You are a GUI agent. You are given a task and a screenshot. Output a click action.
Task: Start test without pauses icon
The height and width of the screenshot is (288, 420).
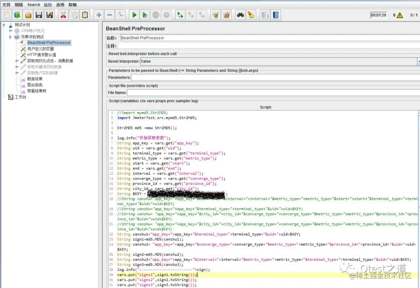[x=145, y=15]
